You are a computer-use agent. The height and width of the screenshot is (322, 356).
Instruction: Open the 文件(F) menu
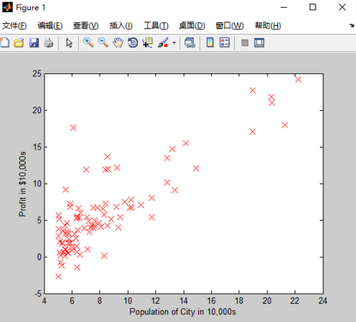(x=15, y=26)
